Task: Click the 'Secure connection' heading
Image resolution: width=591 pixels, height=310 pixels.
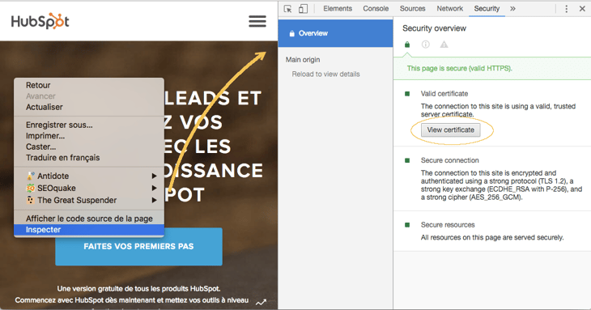Action: (449, 160)
